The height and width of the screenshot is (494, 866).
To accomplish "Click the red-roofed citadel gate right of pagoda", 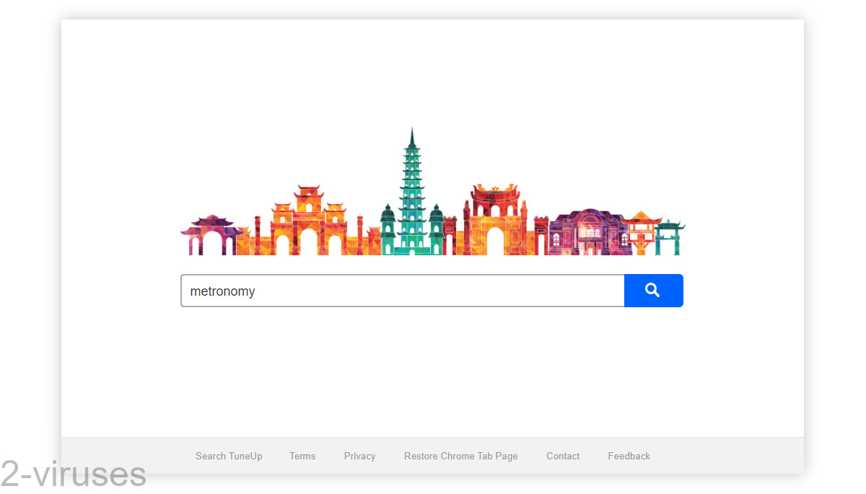I will click(494, 220).
